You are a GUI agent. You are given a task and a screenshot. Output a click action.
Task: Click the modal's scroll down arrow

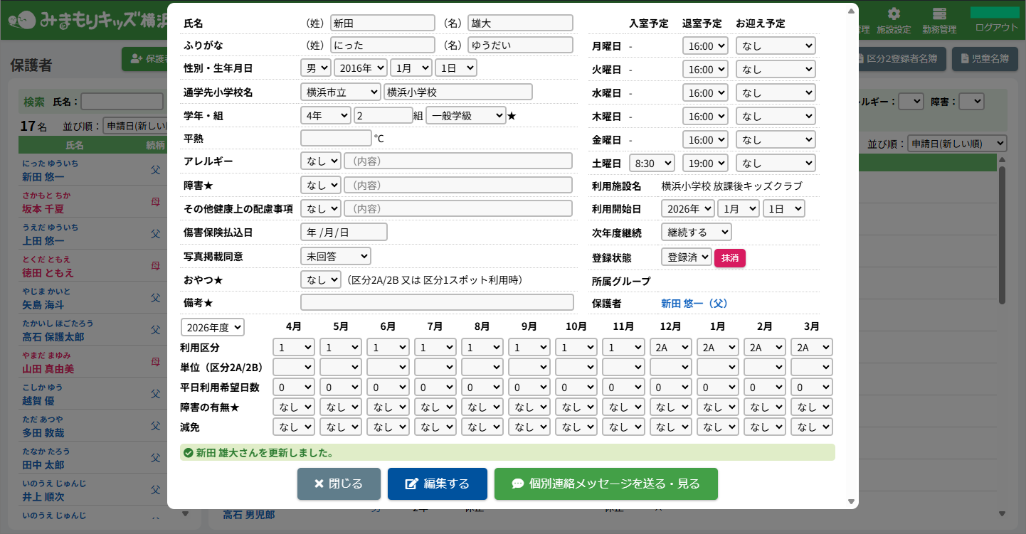point(851,501)
